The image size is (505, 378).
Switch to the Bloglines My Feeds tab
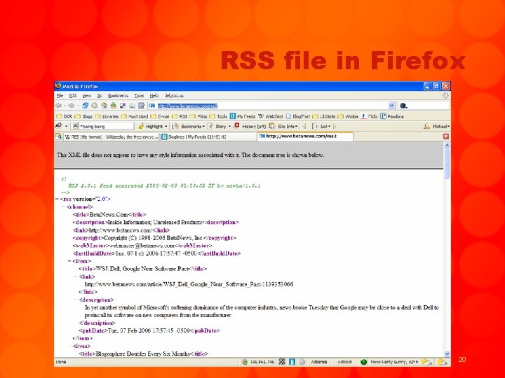[208, 137]
